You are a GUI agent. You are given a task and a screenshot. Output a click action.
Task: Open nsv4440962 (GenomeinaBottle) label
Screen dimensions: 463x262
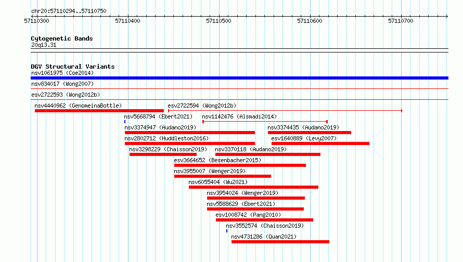(x=78, y=106)
